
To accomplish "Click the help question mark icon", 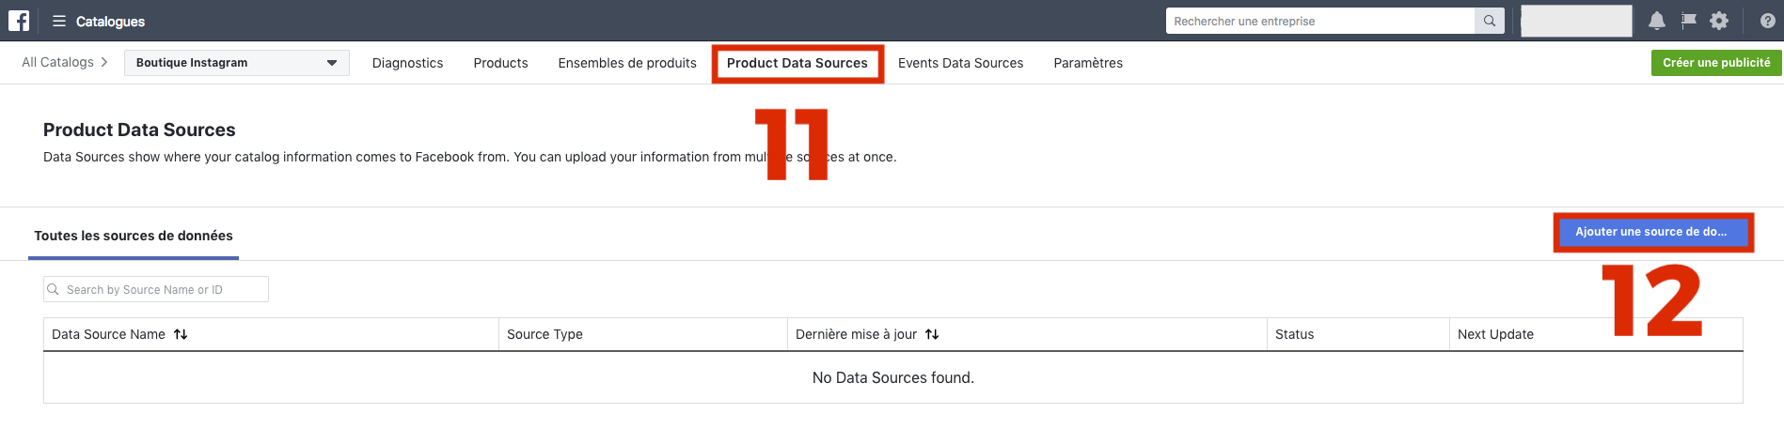I will [1768, 21].
